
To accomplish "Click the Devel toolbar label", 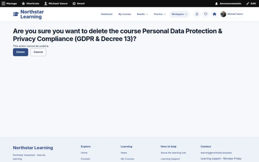I will [x=81, y=3].
